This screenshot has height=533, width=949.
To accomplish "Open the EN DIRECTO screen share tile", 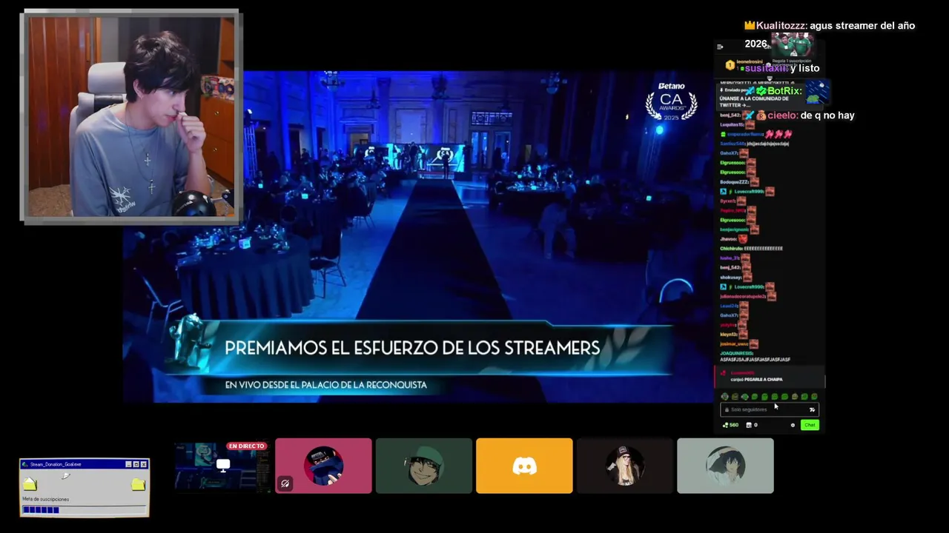I will click(222, 466).
